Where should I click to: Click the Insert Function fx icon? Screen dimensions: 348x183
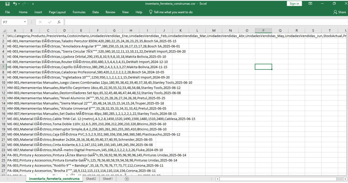[59, 22]
